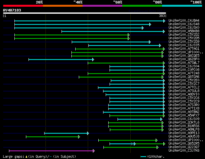Open hit UniRef100_A5BKB8
Image resolution: width=205 pixels, height=159 pixels.
pyautogui.click(x=184, y=31)
